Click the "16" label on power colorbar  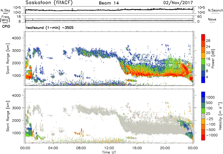point(208,59)
